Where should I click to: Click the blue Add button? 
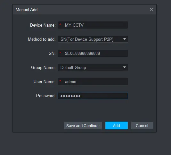coord(117,125)
